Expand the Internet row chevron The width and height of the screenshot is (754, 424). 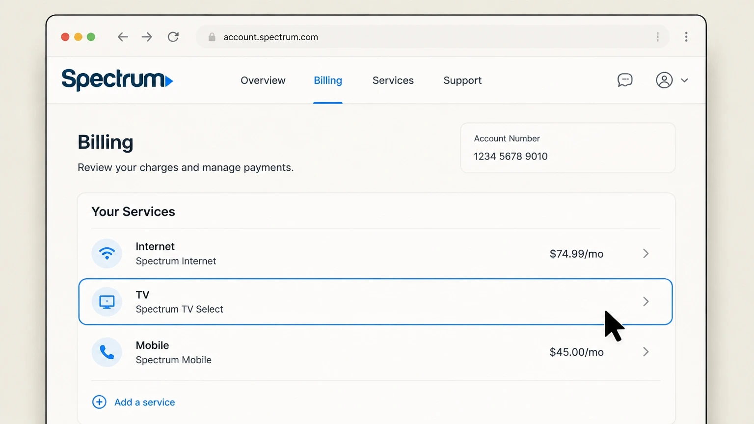point(646,253)
